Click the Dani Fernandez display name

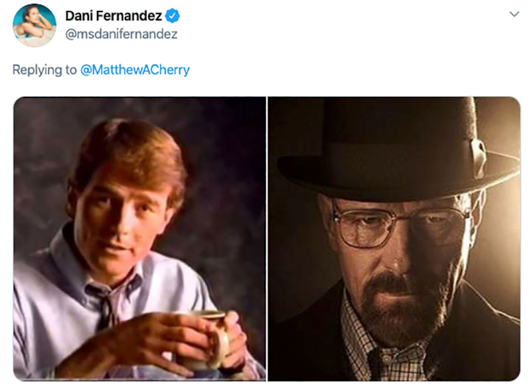[x=114, y=16]
